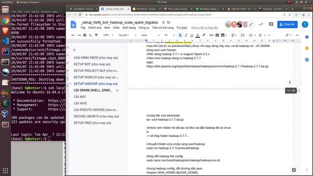Open the Tệp menu
The height and width of the screenshot is (176, 313).
[x=83, y=28]
